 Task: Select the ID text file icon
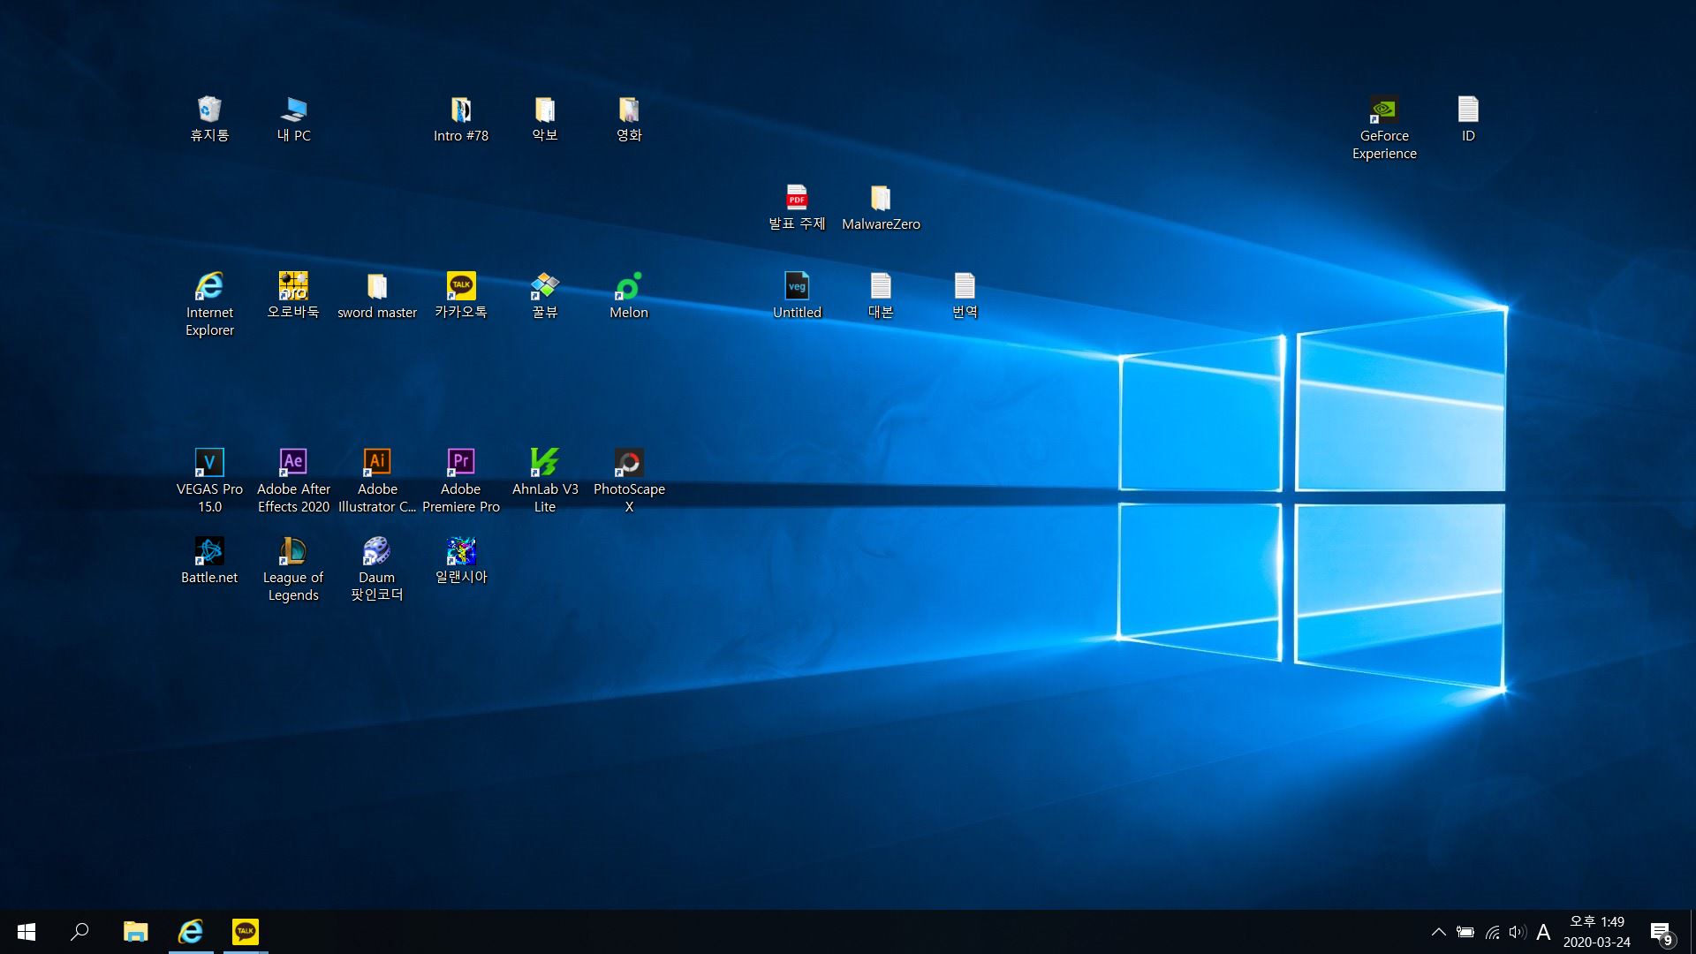(x=1467, y=119)
